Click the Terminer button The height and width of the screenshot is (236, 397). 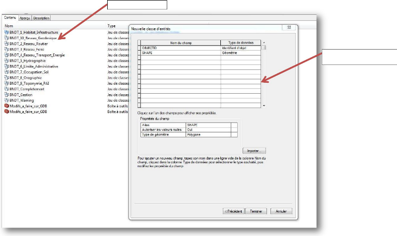[x=256, y=211]
